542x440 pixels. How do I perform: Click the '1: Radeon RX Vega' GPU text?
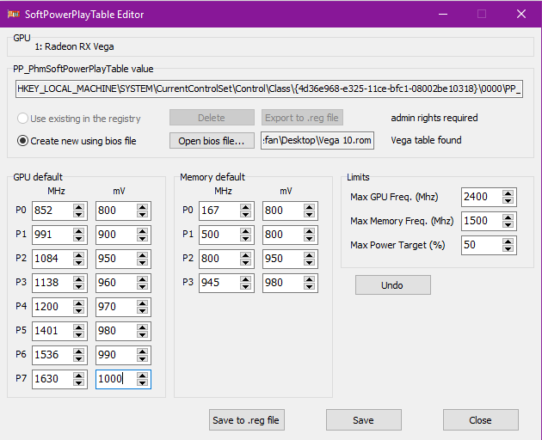(x=74, y=46)
